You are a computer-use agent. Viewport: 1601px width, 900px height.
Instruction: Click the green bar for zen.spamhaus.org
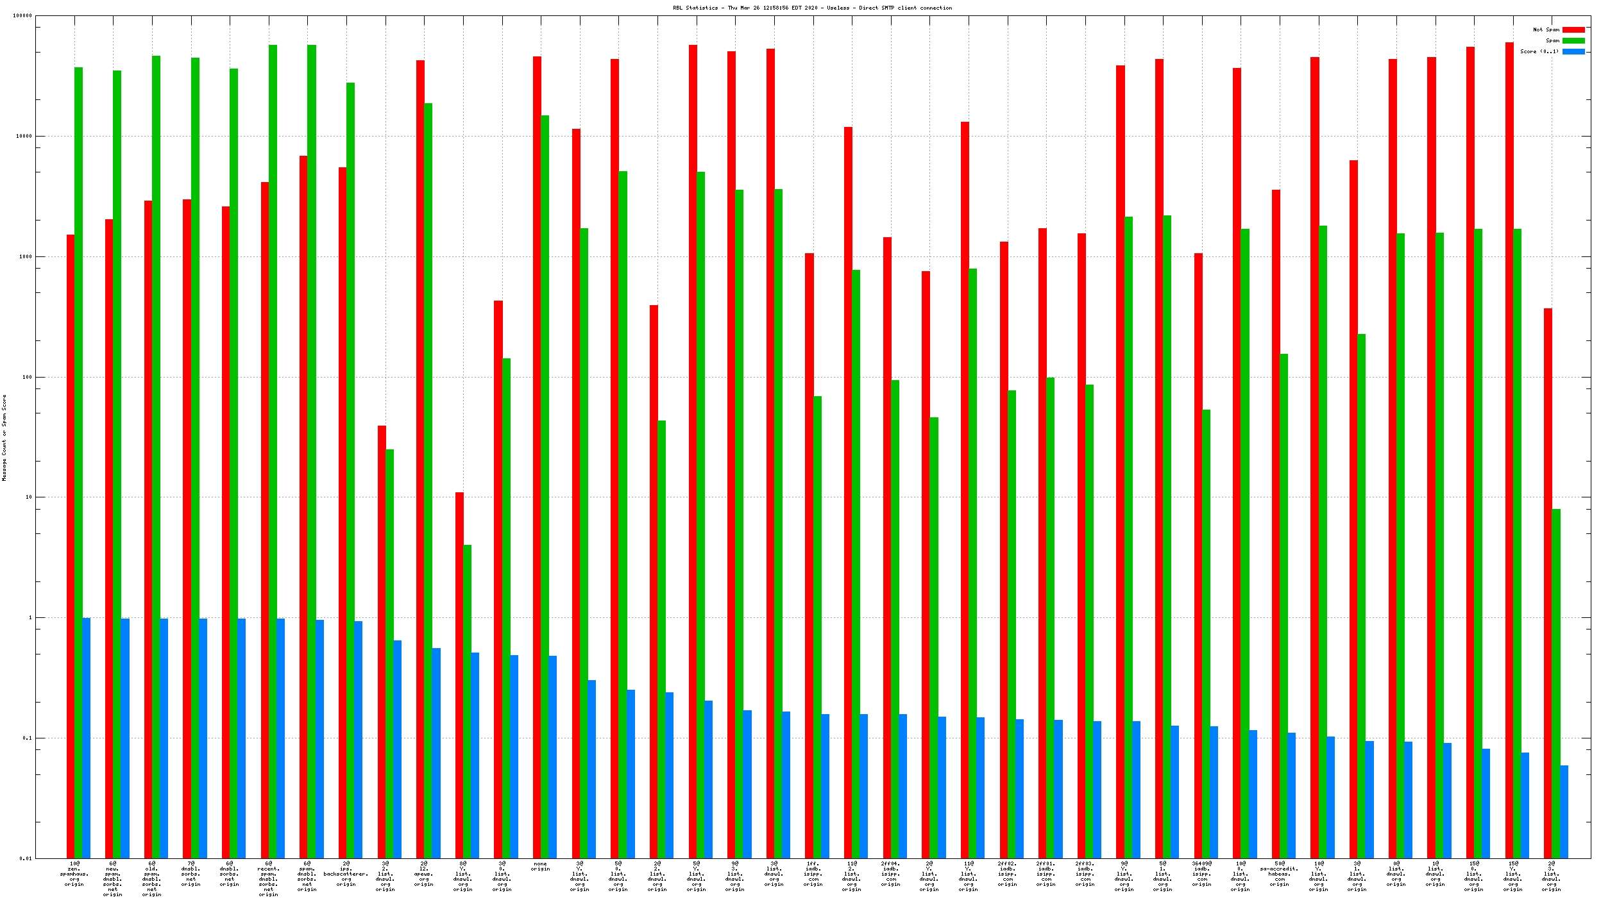point(79,449)
